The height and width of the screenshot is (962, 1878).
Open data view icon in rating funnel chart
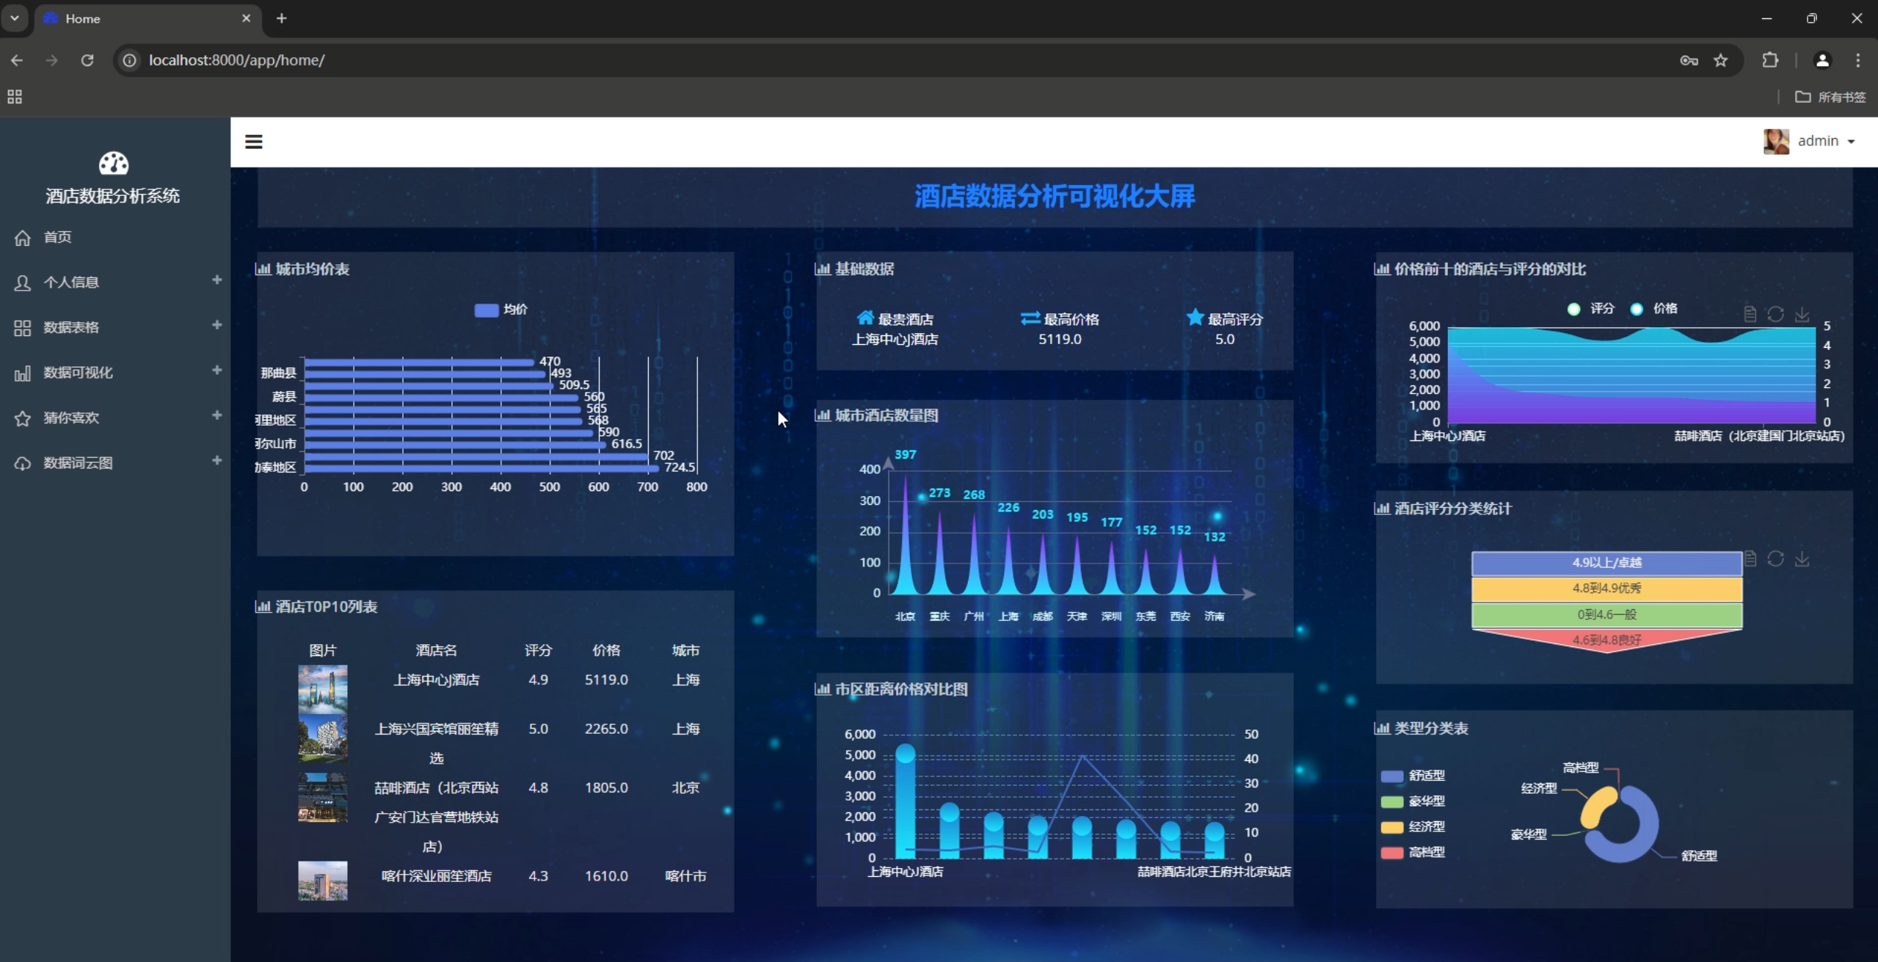1750,559
